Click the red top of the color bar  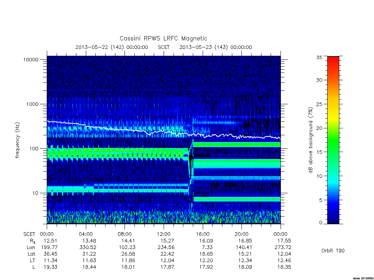tap(333, 62)
